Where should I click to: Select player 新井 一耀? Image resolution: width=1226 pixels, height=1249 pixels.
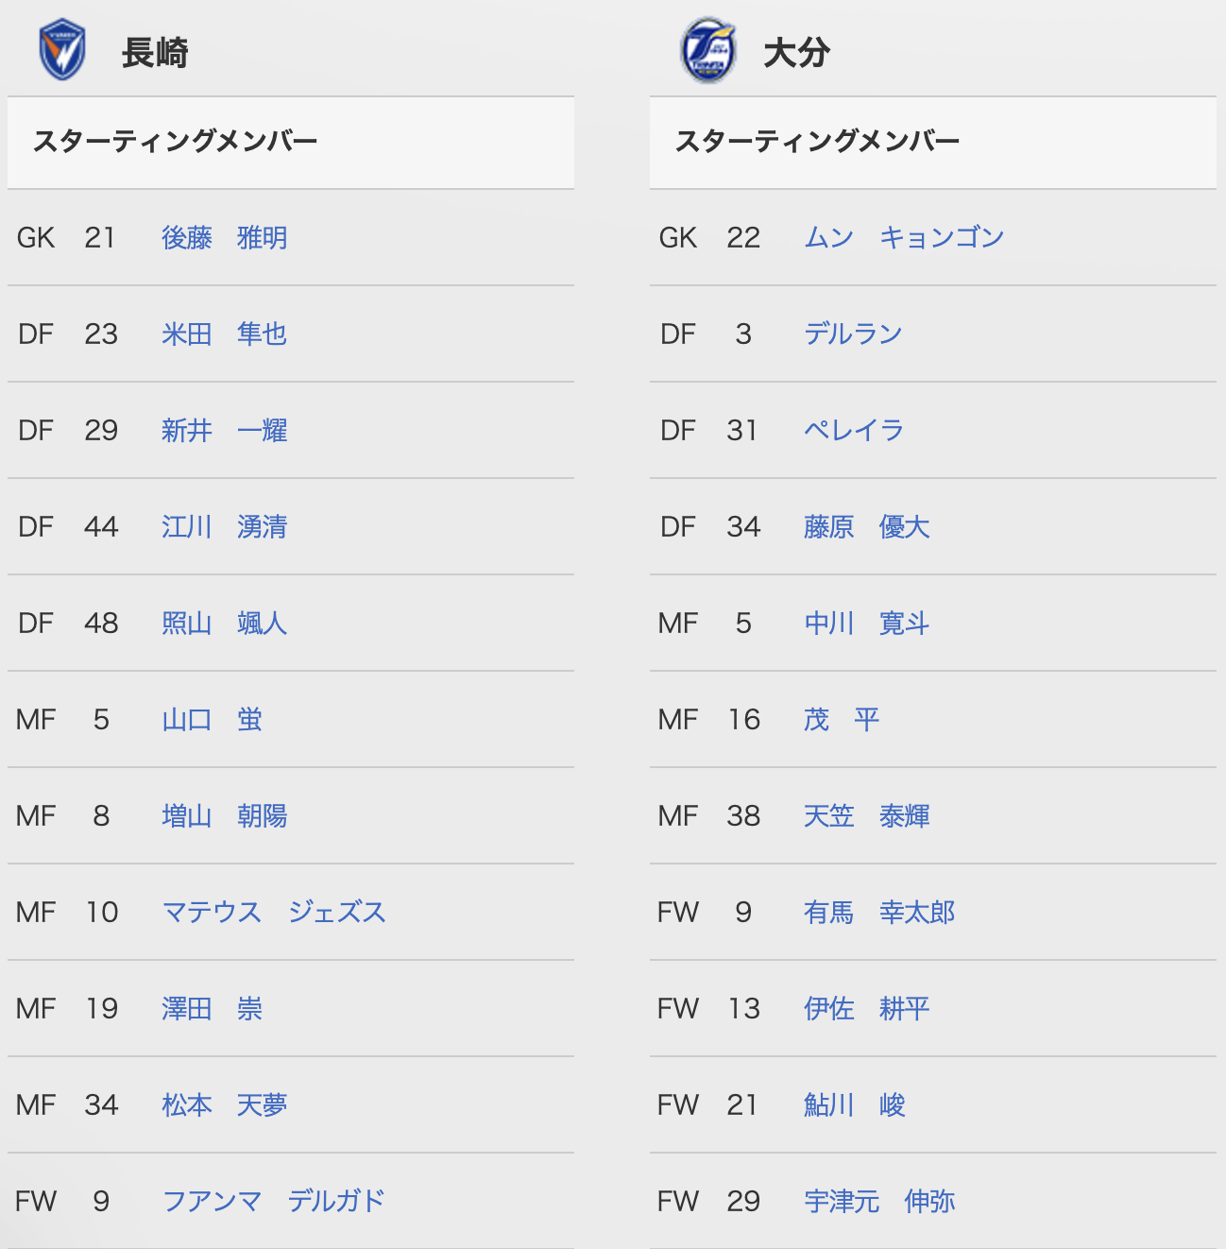(225, 430)
